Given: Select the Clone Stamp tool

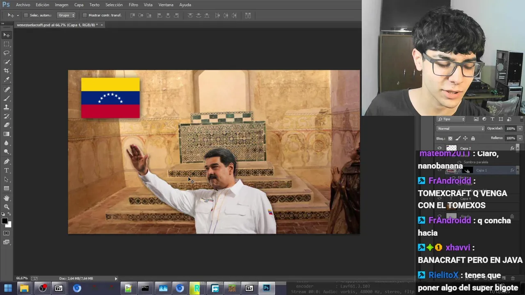Looking at the screenshot, I should point(7,107).
